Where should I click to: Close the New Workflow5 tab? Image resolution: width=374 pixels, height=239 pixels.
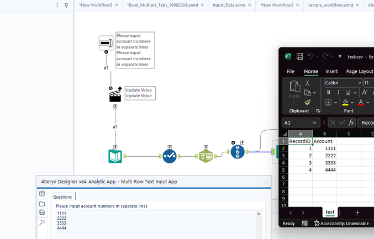click(x=297, y=5)
